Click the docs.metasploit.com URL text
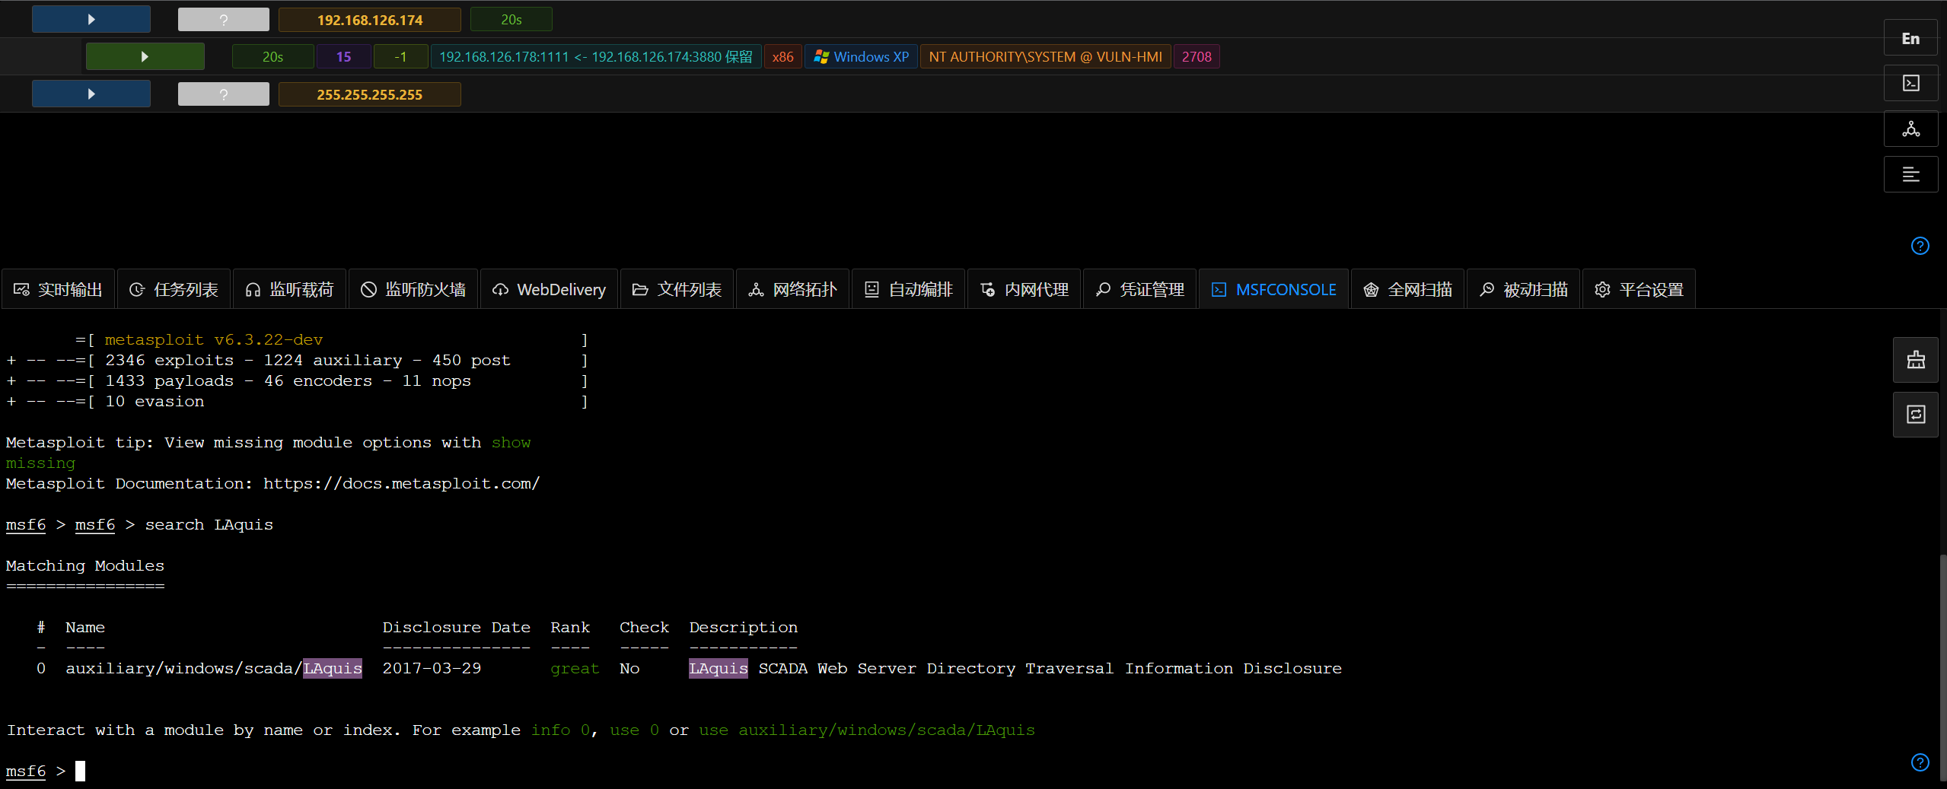 [x=401, y=484]
